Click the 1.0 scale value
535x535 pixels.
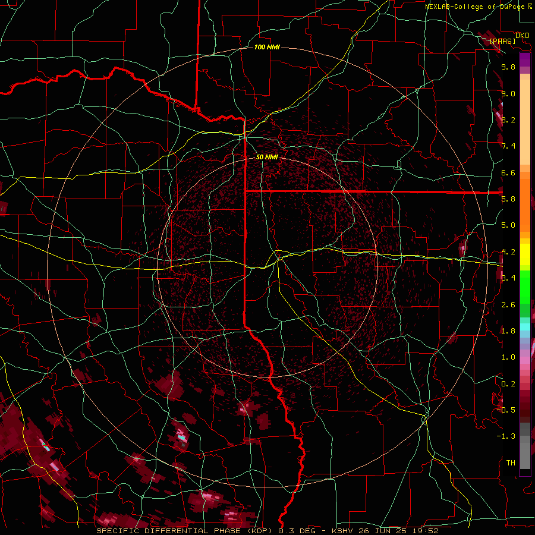coord(508,357)
